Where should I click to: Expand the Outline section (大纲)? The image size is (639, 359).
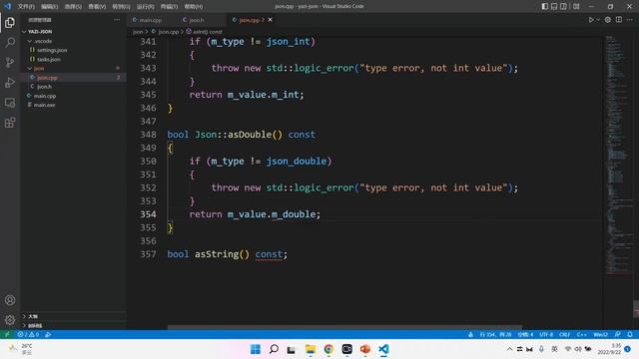[73, 316]
